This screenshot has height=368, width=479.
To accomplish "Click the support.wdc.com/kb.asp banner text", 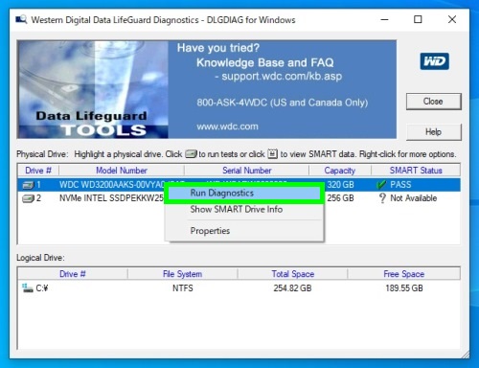I will (x=282, y=76).
